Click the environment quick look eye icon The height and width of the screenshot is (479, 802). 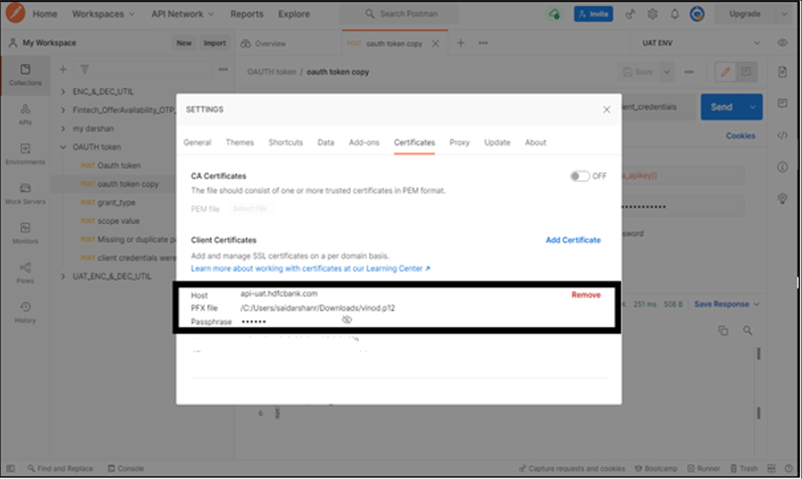pos(782,43)
